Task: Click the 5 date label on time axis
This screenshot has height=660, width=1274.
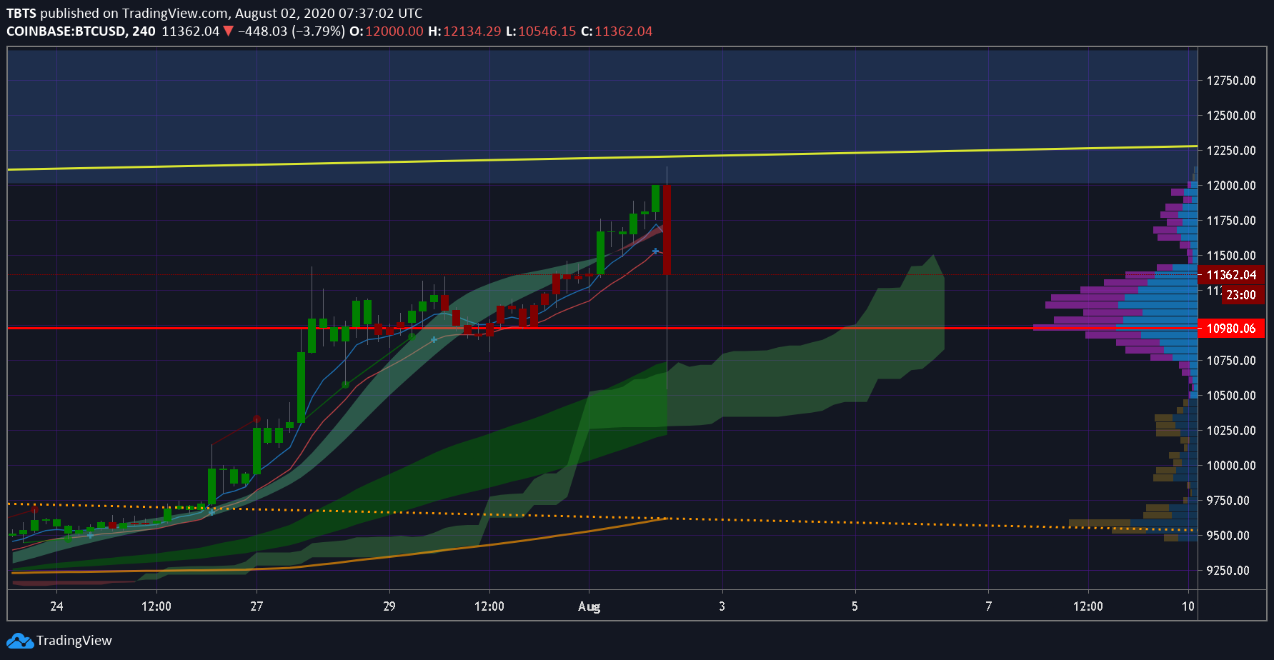Action: coord(855,606)
